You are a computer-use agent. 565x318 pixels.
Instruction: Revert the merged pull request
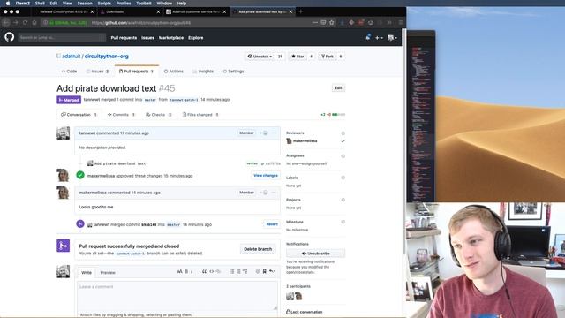(272, 224)
